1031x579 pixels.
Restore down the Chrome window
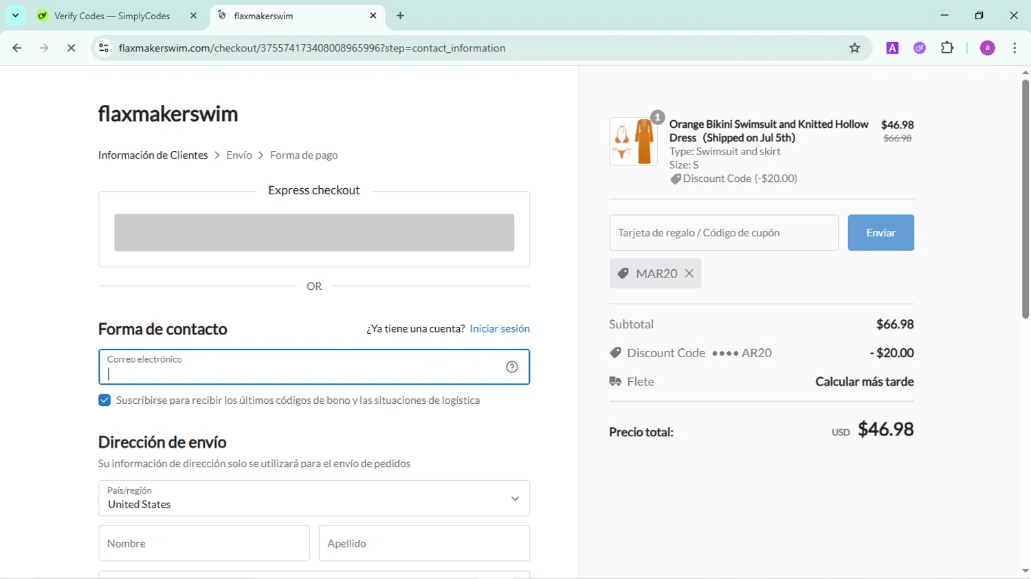(x=979, y=15)
